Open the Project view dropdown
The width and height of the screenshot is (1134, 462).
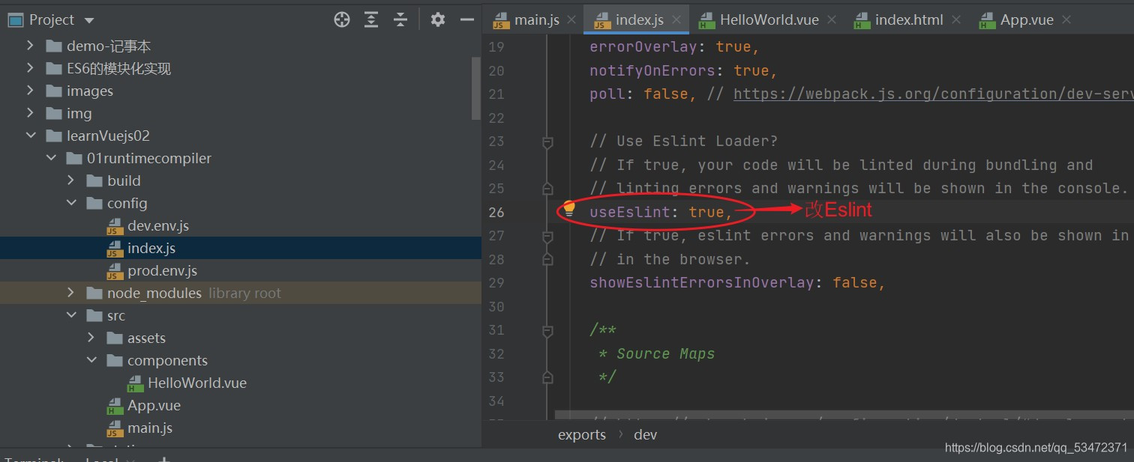90,21
